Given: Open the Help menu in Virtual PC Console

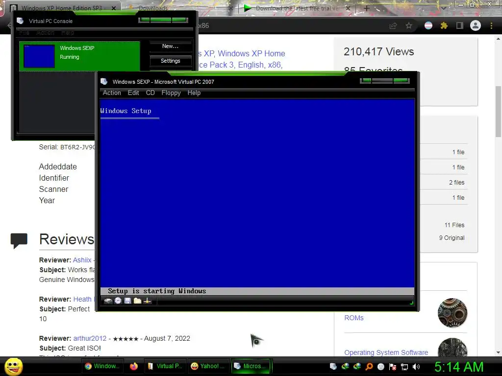Looking at the screenshot, I should point(68,33).
